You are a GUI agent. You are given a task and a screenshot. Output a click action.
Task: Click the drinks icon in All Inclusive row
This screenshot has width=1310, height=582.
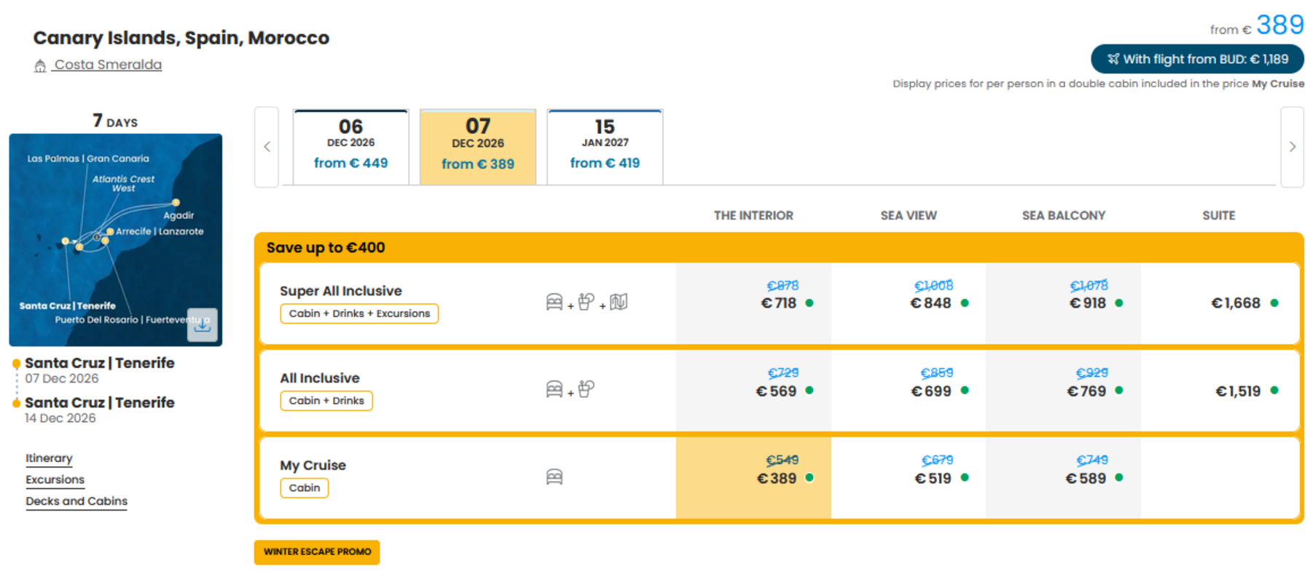pos(587,388)
